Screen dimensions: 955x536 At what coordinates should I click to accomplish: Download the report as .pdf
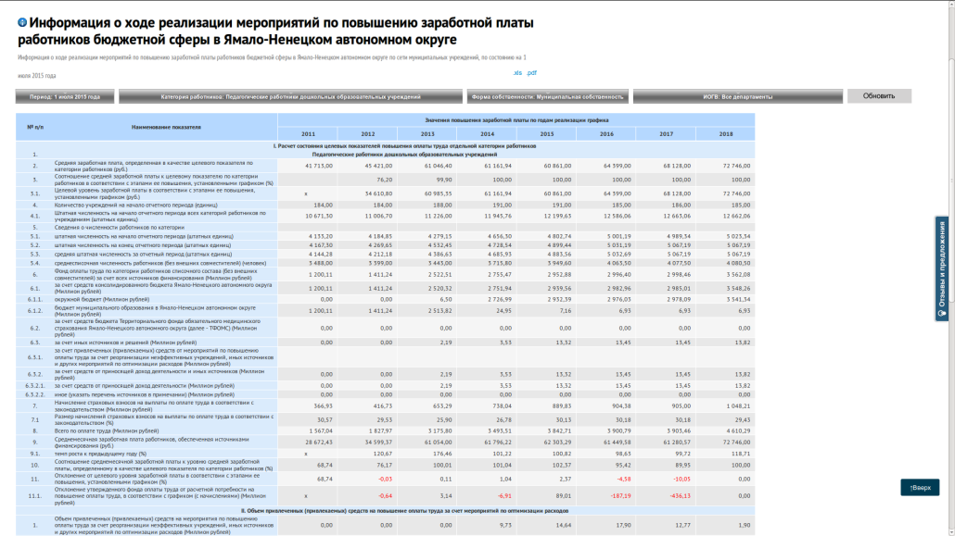point(531,72)
